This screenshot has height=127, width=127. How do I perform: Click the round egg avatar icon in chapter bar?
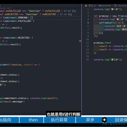[x=104, y=120]
